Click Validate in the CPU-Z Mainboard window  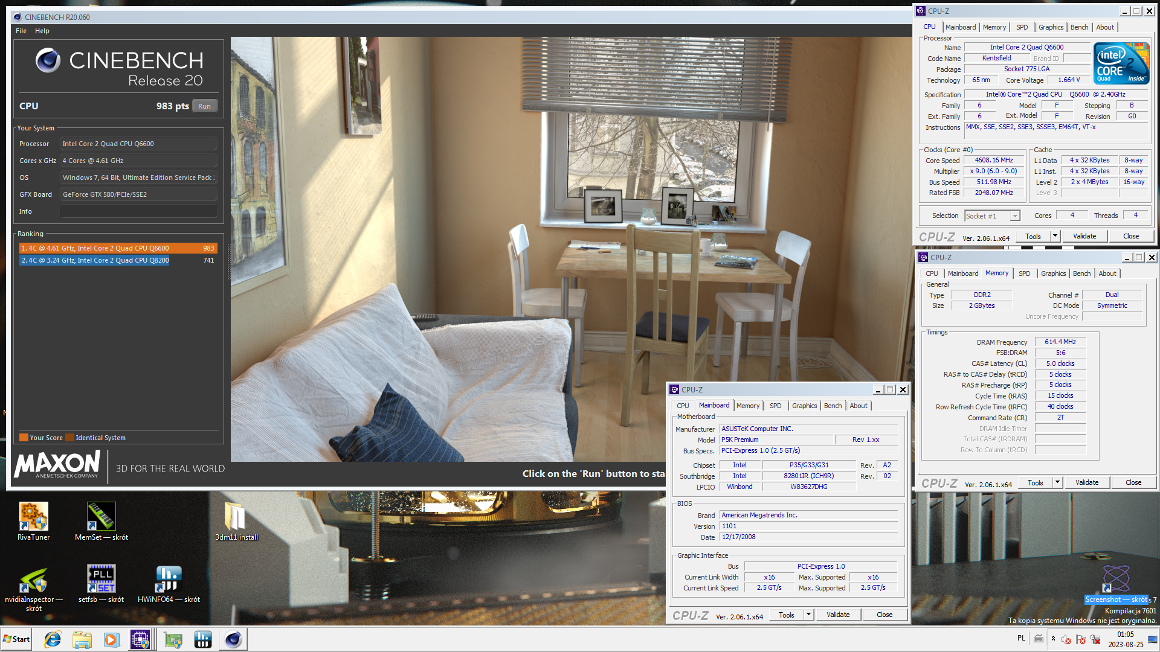coord(837,615)
